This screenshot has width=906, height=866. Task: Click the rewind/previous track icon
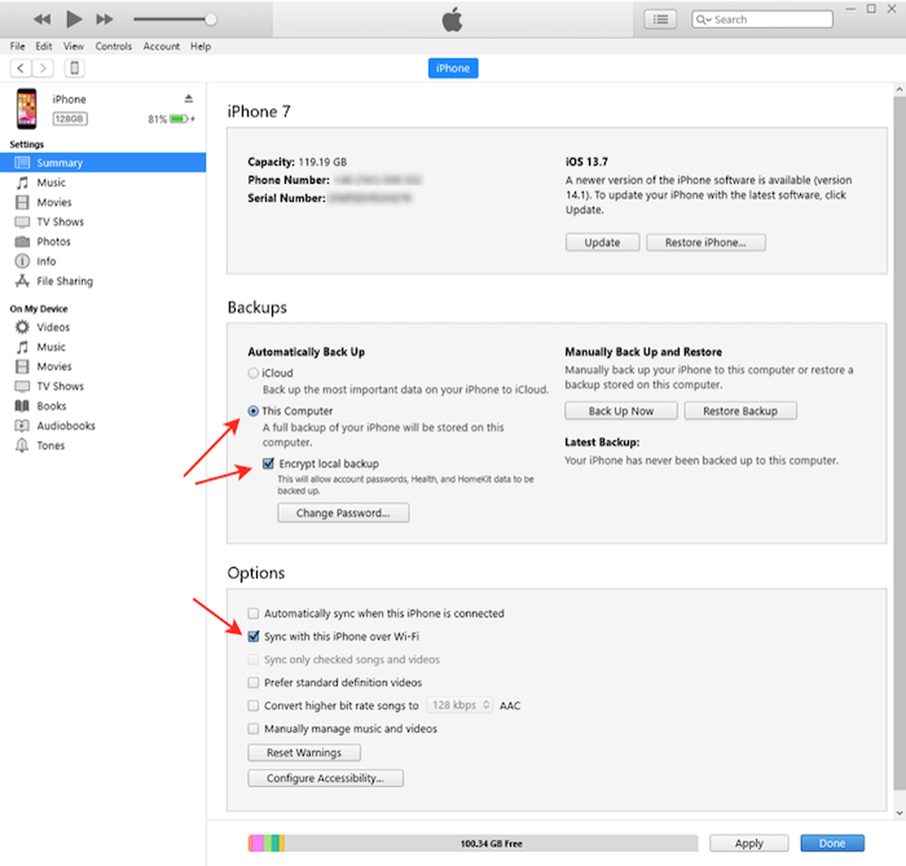click(42, 19)
